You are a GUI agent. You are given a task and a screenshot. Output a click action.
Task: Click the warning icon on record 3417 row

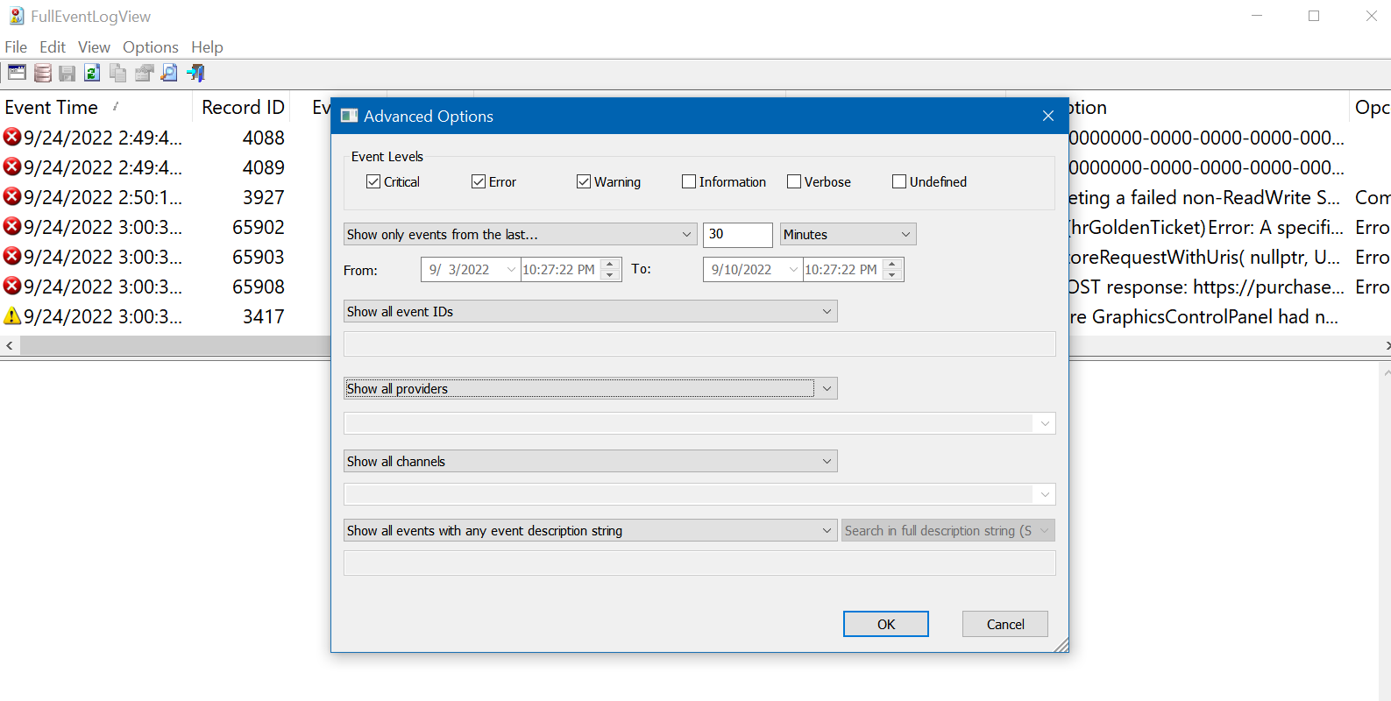click(12, 315)
